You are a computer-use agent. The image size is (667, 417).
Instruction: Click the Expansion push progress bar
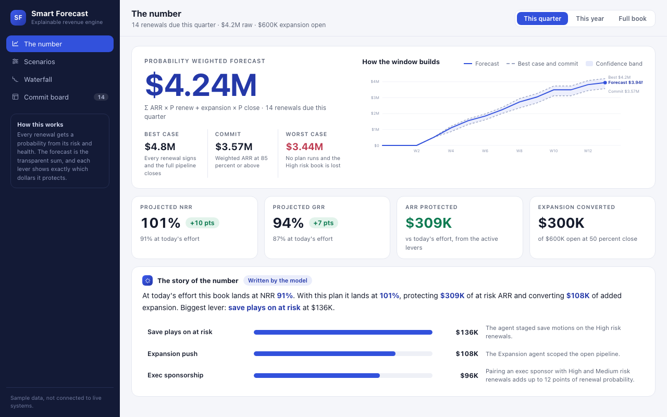coord(343,353)
